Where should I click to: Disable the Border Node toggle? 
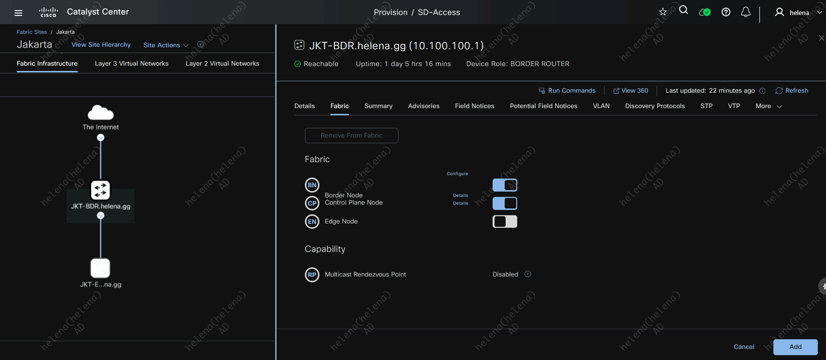click(505, 185)
